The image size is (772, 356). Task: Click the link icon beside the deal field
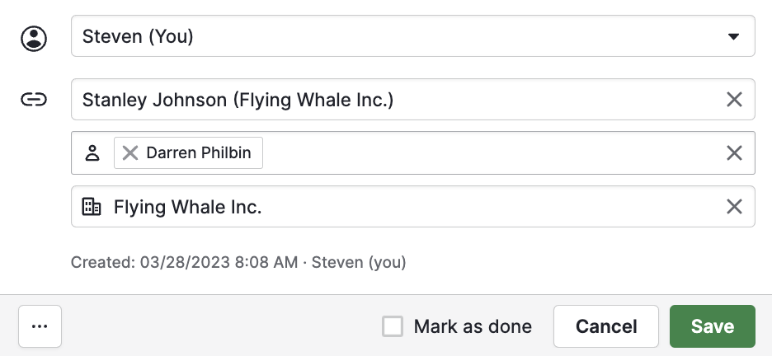[x=34, y=100]
